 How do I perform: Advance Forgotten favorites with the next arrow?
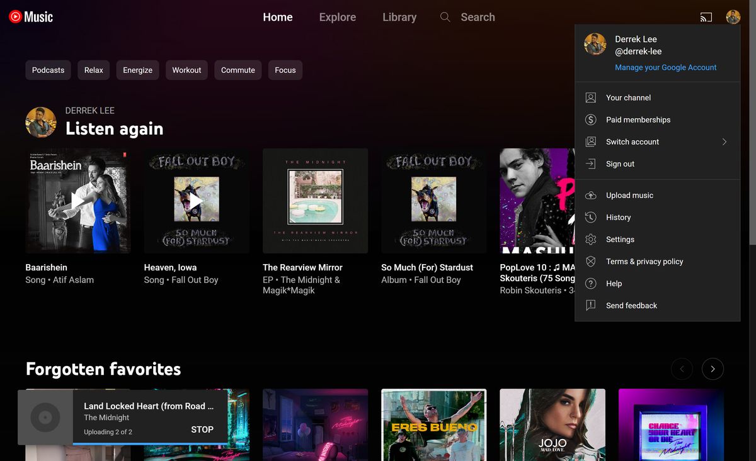click(x=713, y=369)
